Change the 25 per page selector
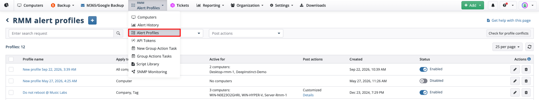Viewport: 539px width, 100px height. [x=507, y=47]
